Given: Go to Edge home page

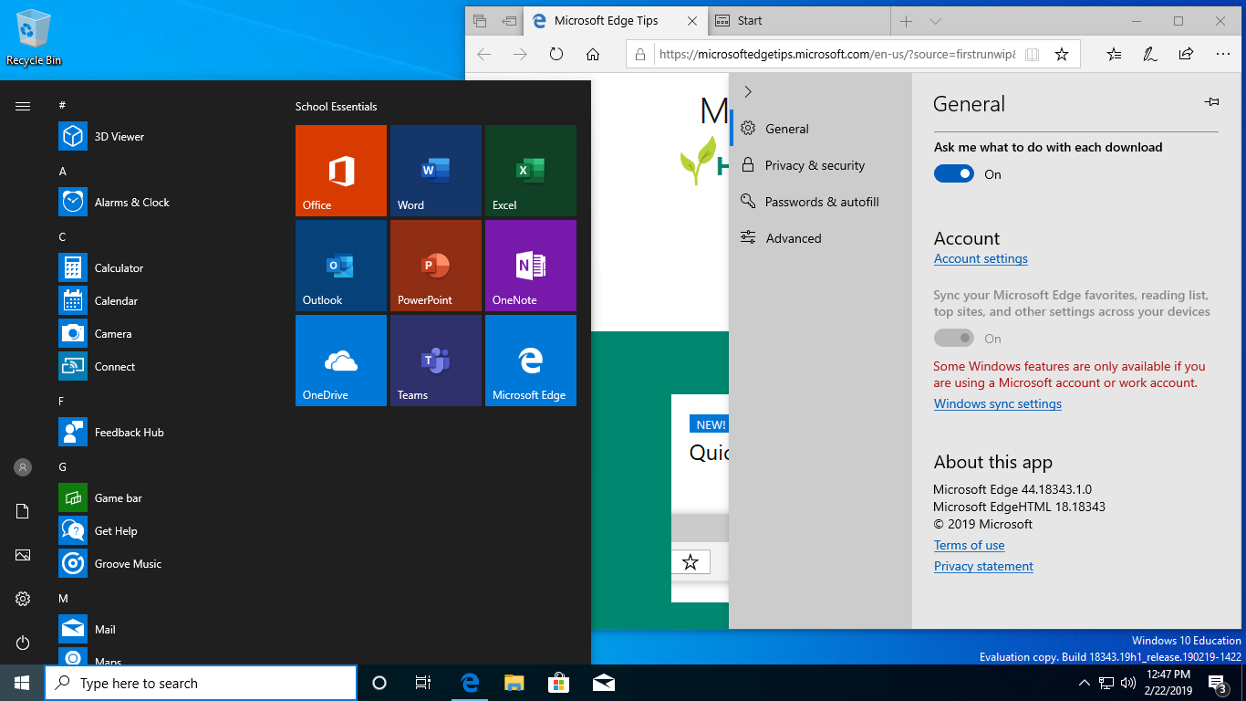Looking at the screenshot, I should pos(593,55).
